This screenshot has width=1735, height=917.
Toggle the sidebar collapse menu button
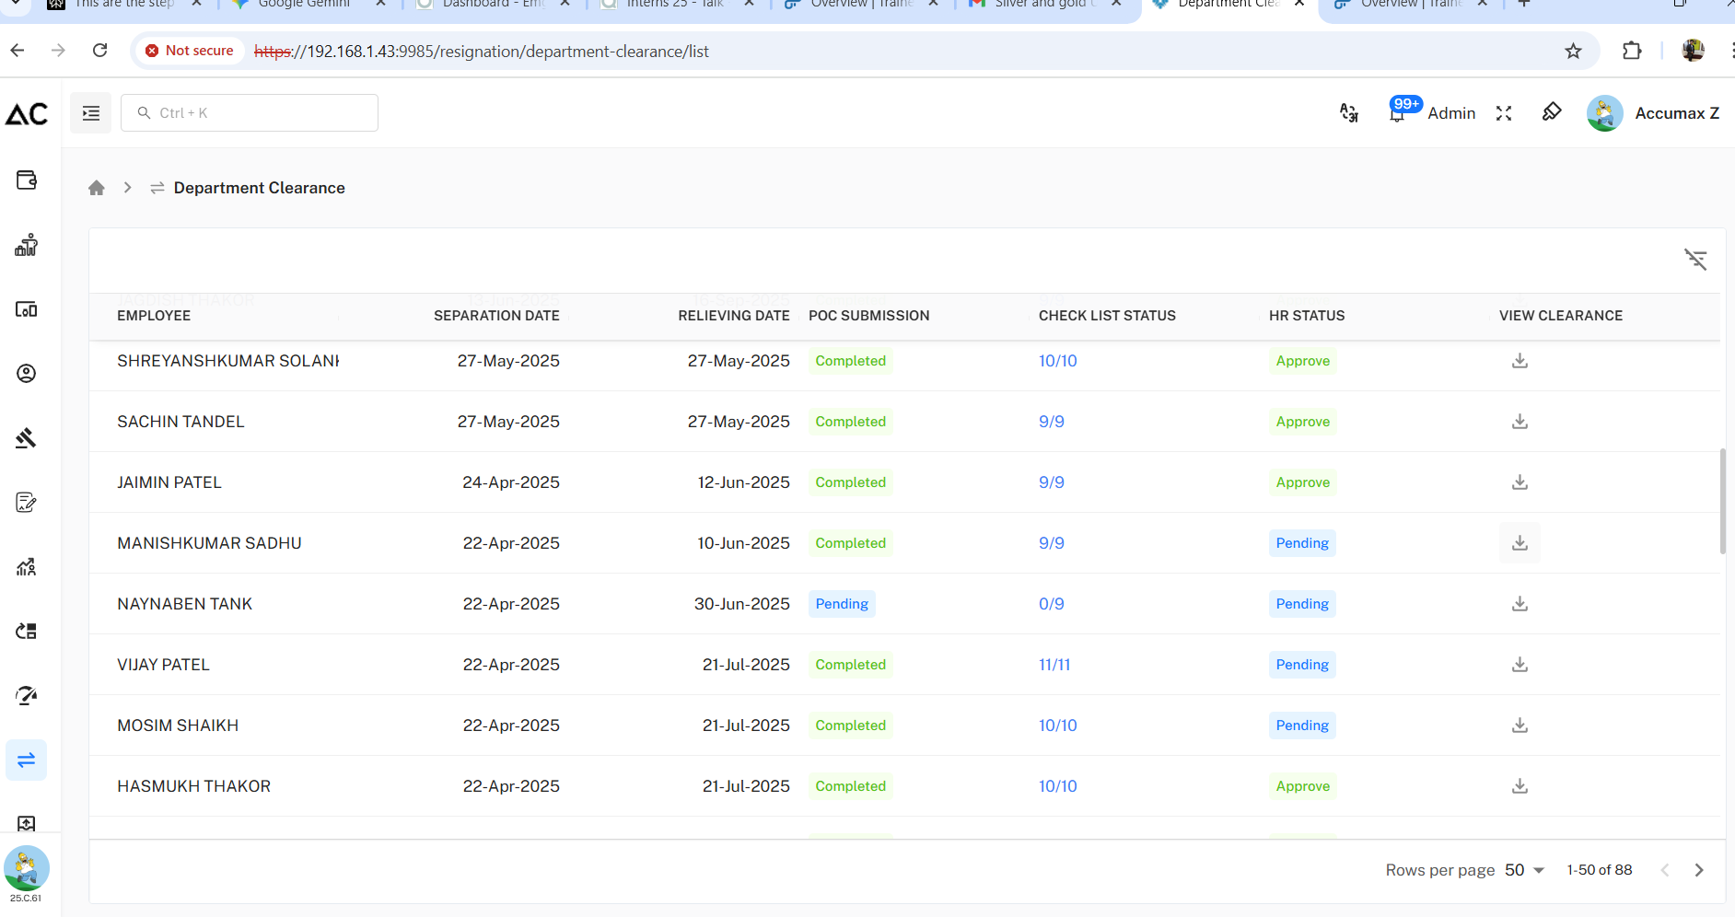pos(91,113)
